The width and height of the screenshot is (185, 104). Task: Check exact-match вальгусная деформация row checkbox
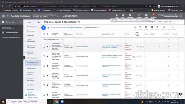pos(44,56)
